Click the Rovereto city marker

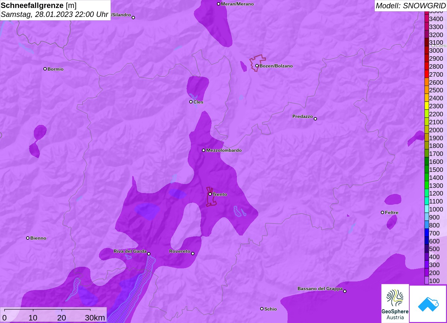[193, 254]
